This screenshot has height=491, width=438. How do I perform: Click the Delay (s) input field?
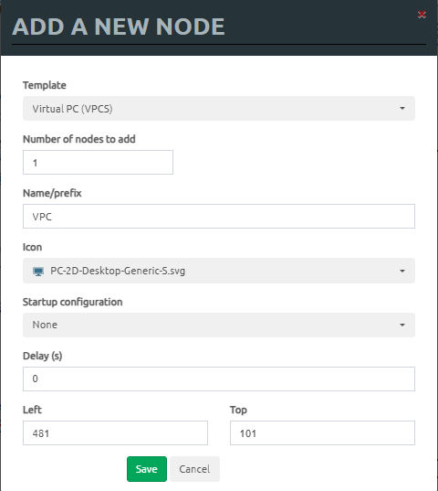click(x=219, y=379)
